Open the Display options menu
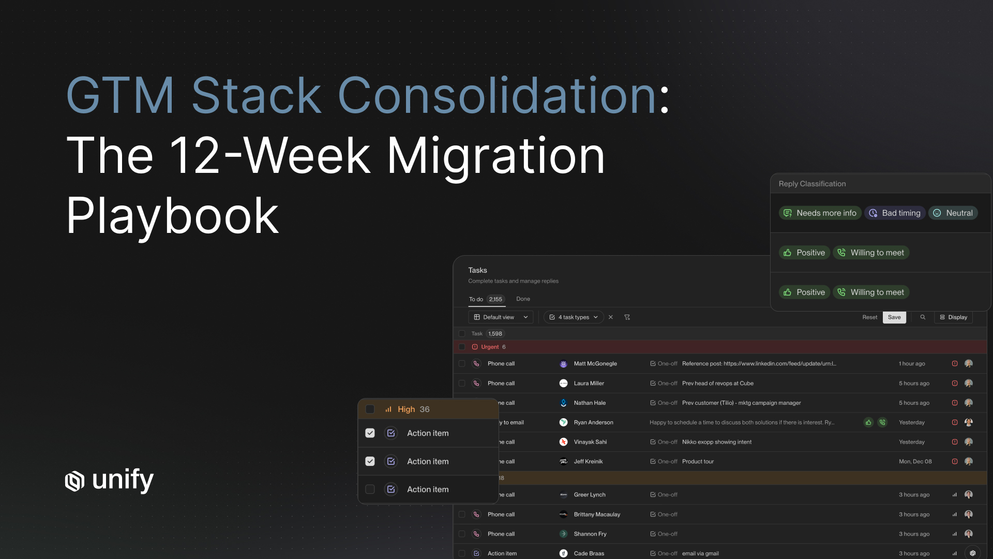 [953, 317]
